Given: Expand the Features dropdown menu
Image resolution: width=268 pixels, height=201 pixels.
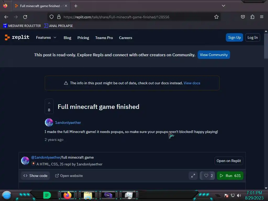Looking at the screenshot, I should click(x=46, y=37).
